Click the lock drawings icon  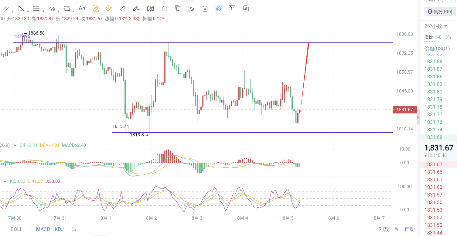pos(164,8)
